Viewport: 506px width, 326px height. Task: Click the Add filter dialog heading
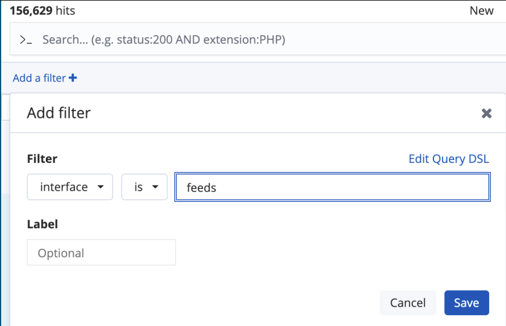(59, 112)
